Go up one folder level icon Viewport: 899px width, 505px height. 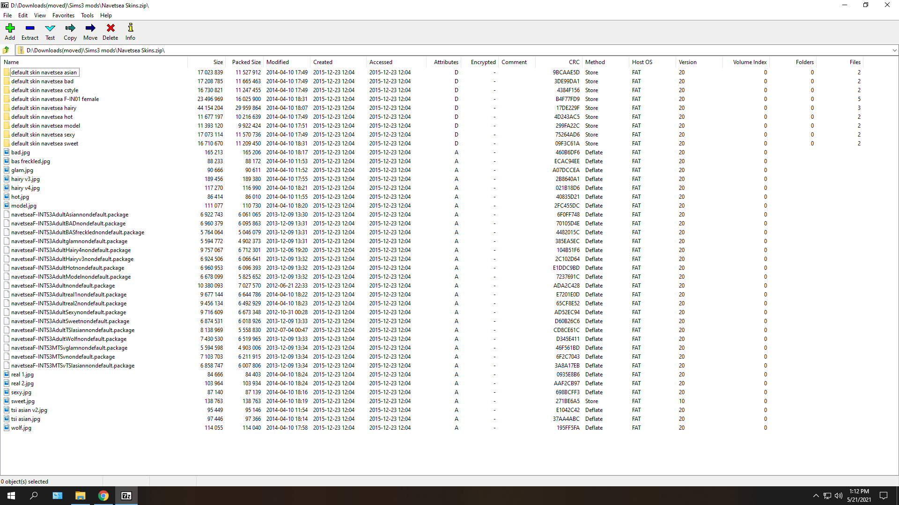6,50
